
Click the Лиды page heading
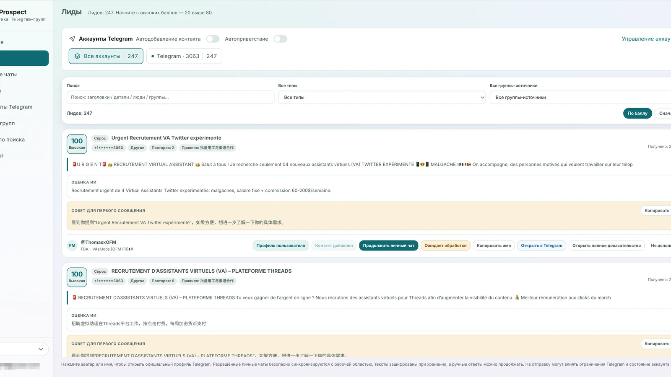click(71, 12)
